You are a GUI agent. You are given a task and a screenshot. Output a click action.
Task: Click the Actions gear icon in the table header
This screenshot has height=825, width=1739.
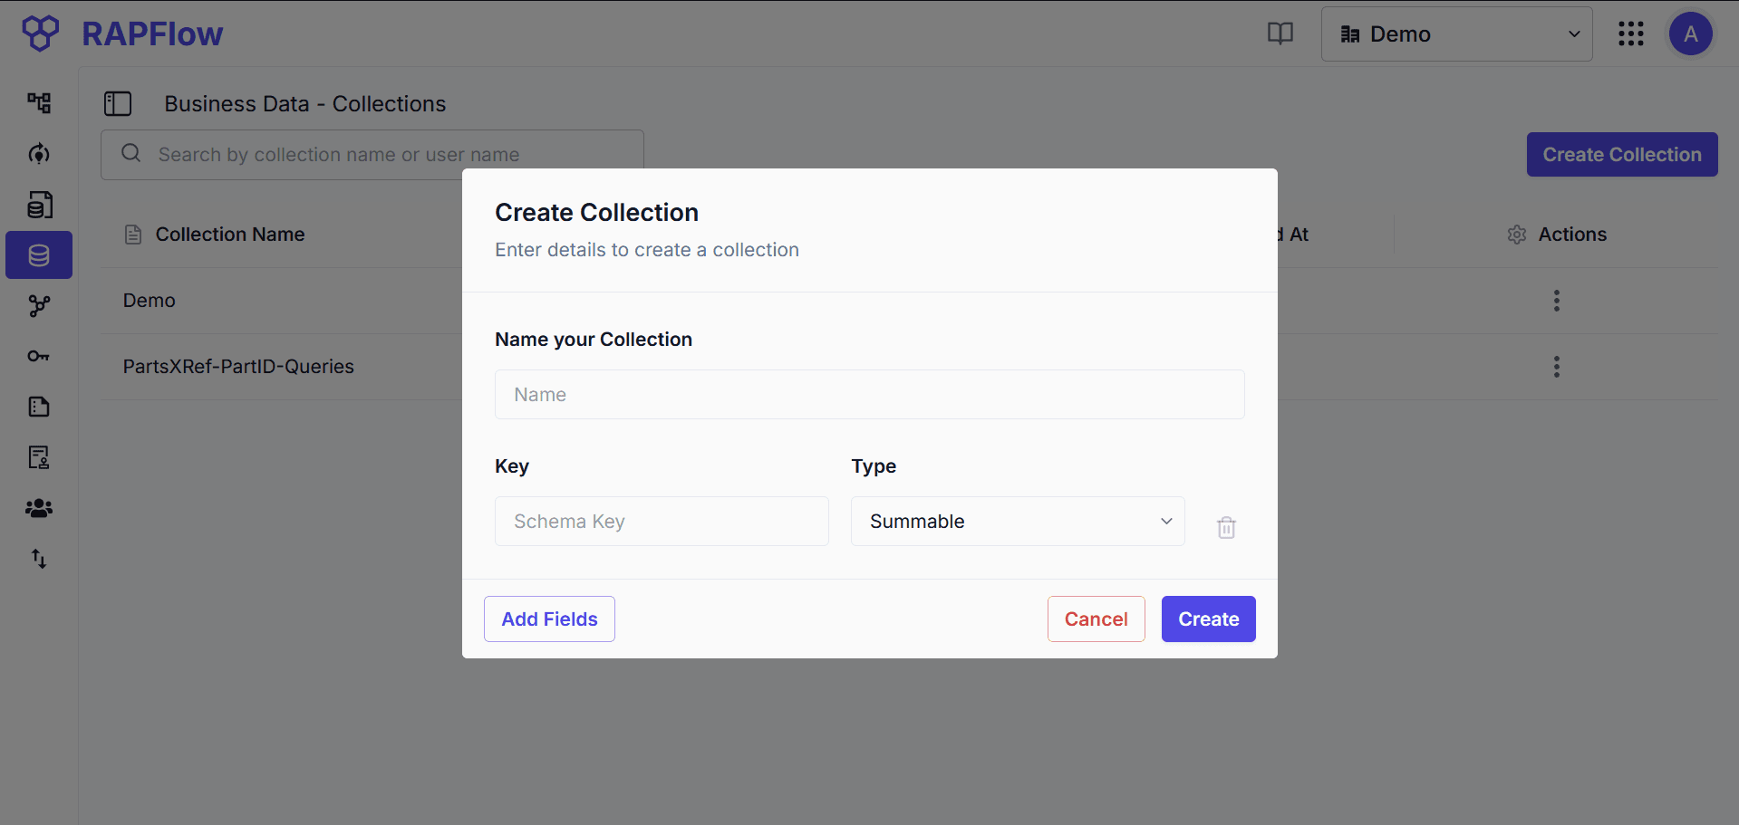pyautogui.click(x=1517, y=235)
